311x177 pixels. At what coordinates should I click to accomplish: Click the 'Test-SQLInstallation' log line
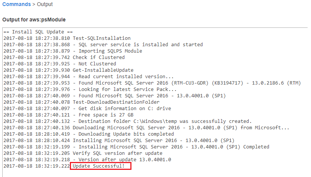pyautogui.click(x=67, y=38)
